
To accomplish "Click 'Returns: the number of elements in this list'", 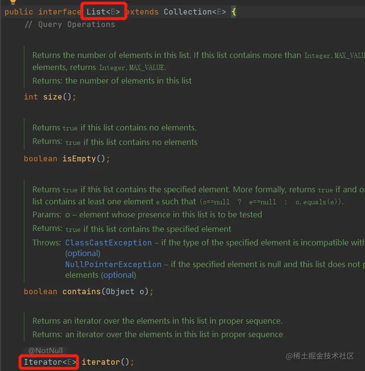I will point(112,81).
